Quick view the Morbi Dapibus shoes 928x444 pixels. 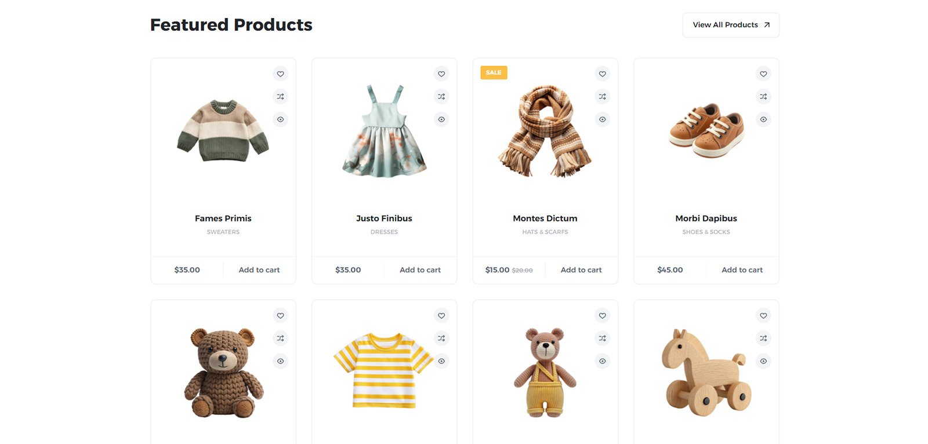(763, 119)
